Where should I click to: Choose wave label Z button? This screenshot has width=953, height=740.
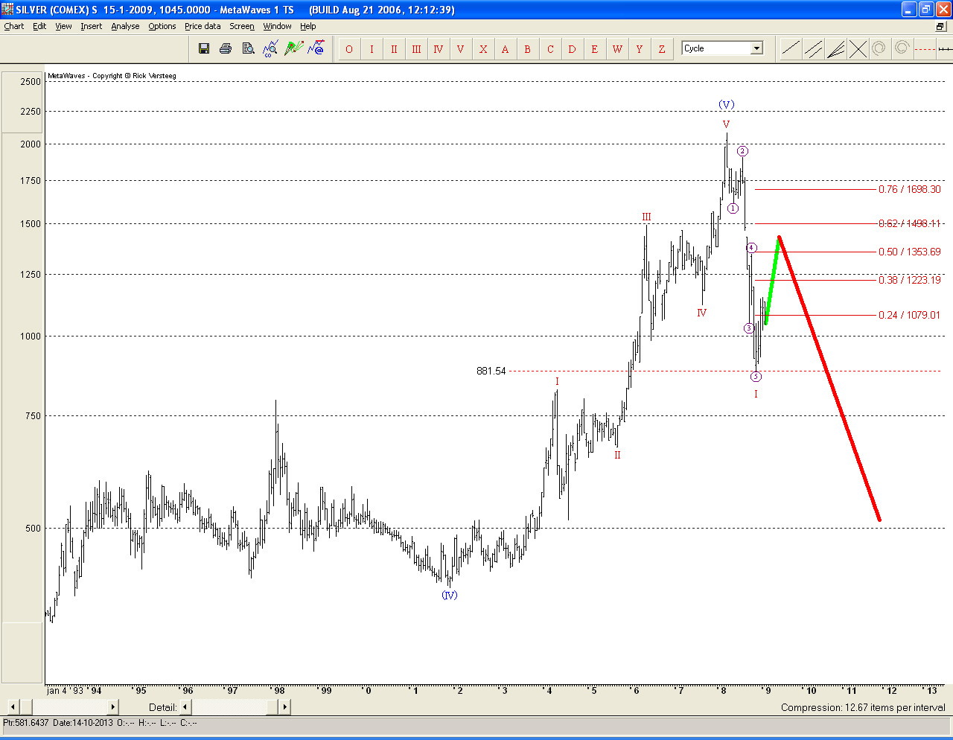click(662, 49)
